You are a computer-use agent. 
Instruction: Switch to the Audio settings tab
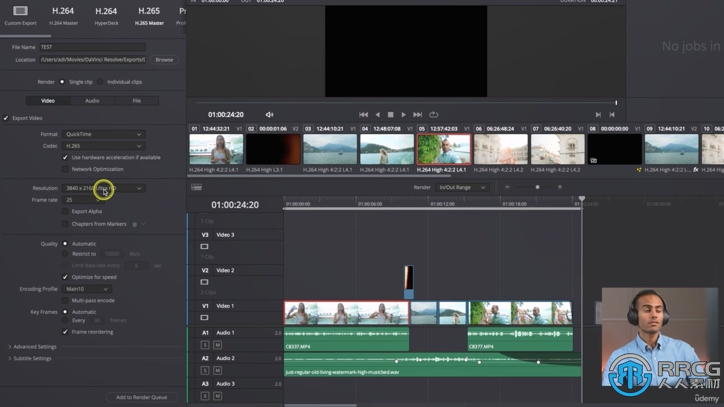(92, 101)
